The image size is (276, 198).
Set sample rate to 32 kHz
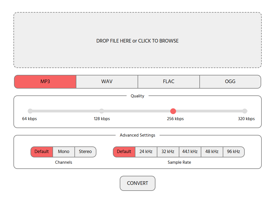click(x=168, y=152)
